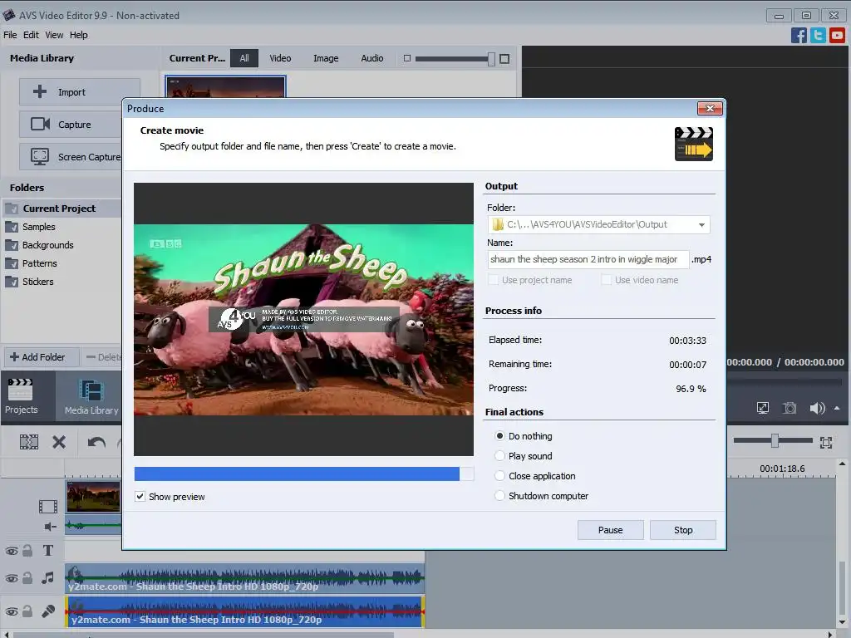This screenshot has height=638, width=851.
Task: Click the text track T icon
Action: coord(47,551)
